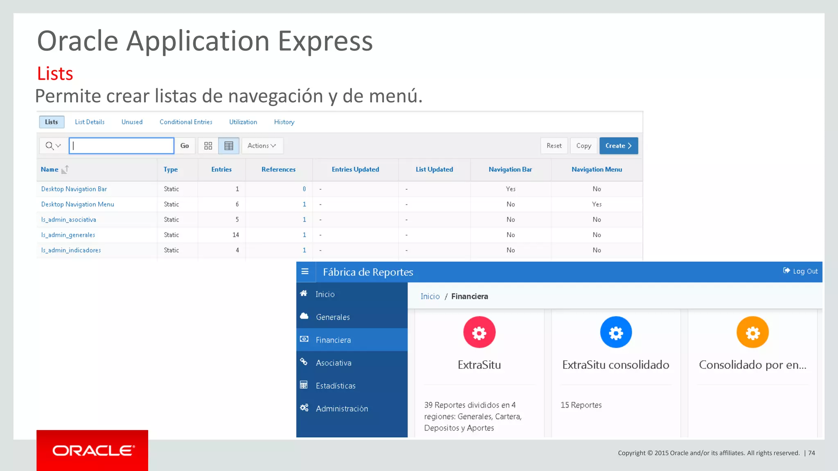
Task: Click the Create button
Action: click(619, 146)
